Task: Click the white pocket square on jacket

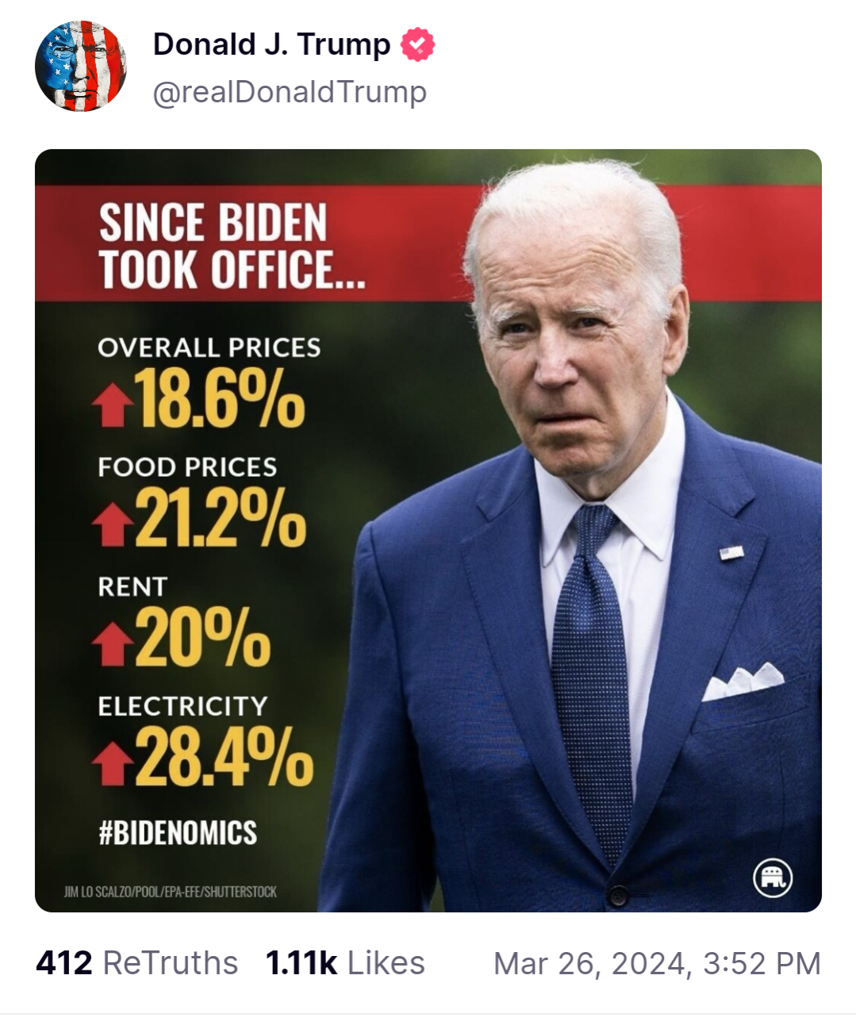Action: click(742, 682)
